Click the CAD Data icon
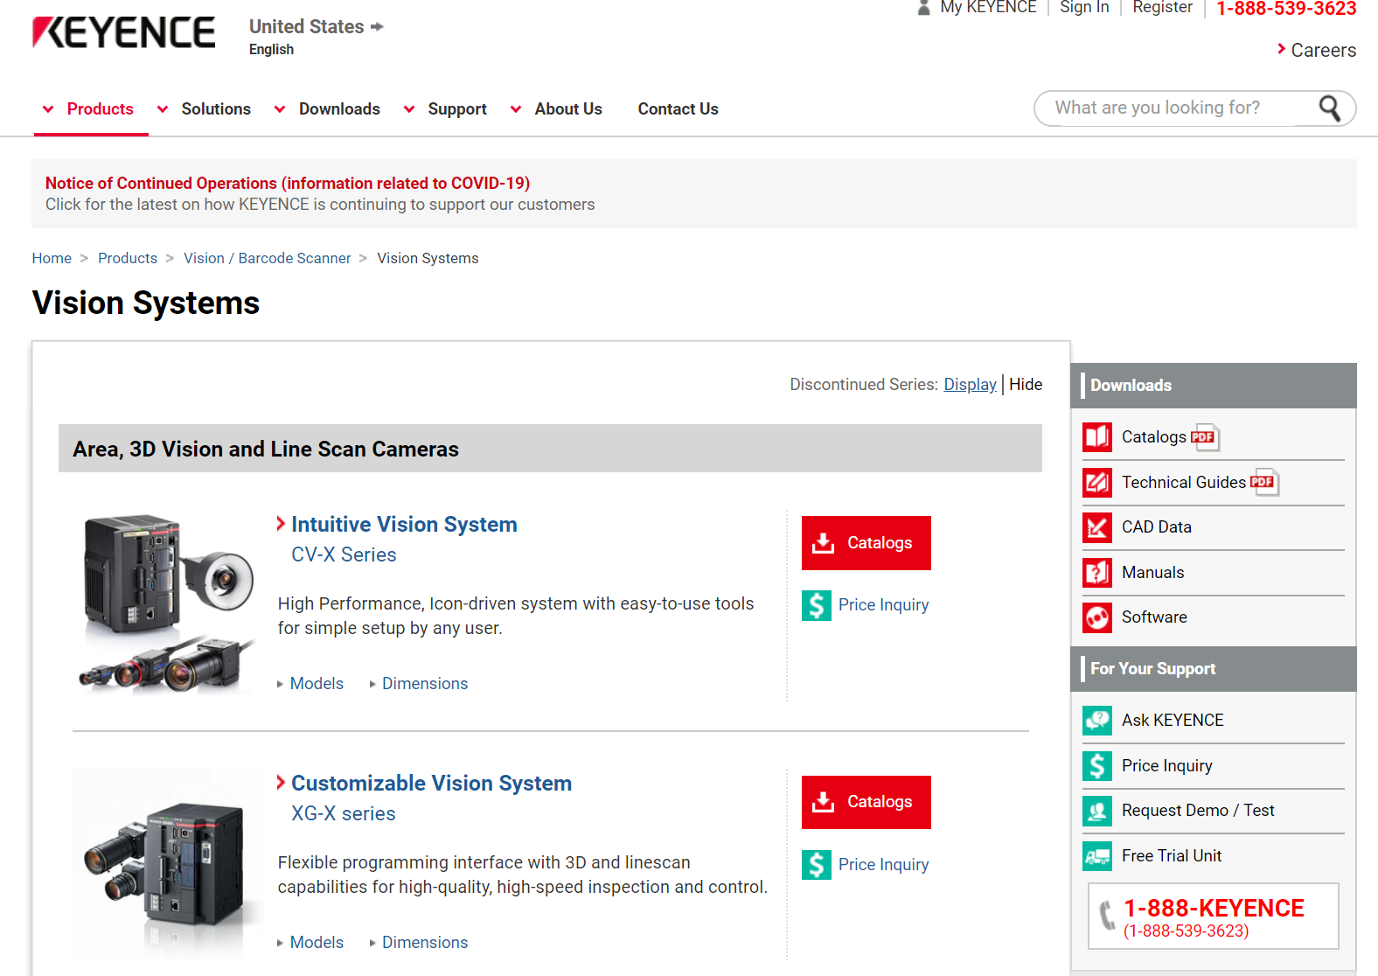This screenshot has width=1378, height=976. pos(1096,527)
